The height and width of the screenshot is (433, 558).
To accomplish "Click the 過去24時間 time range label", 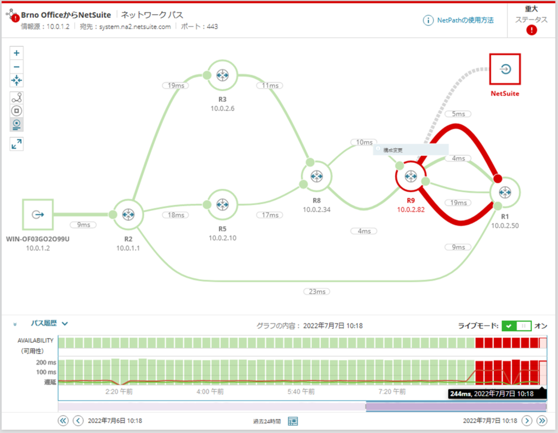I will point(267,421).
